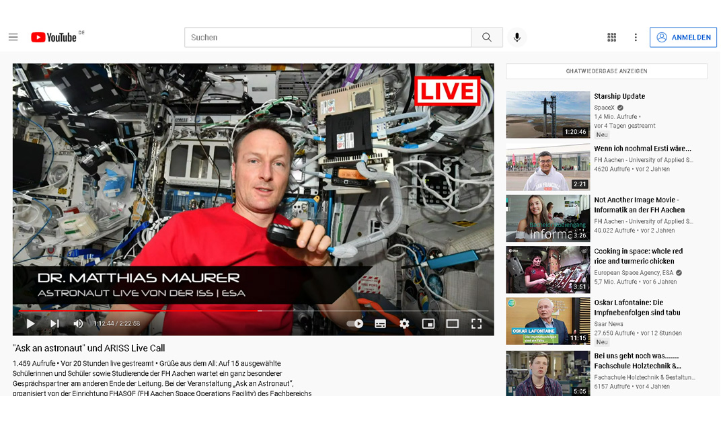This screenshot has width=723, height=437.
Task: Open video settings gear
Action: click(x=404, y=323)
